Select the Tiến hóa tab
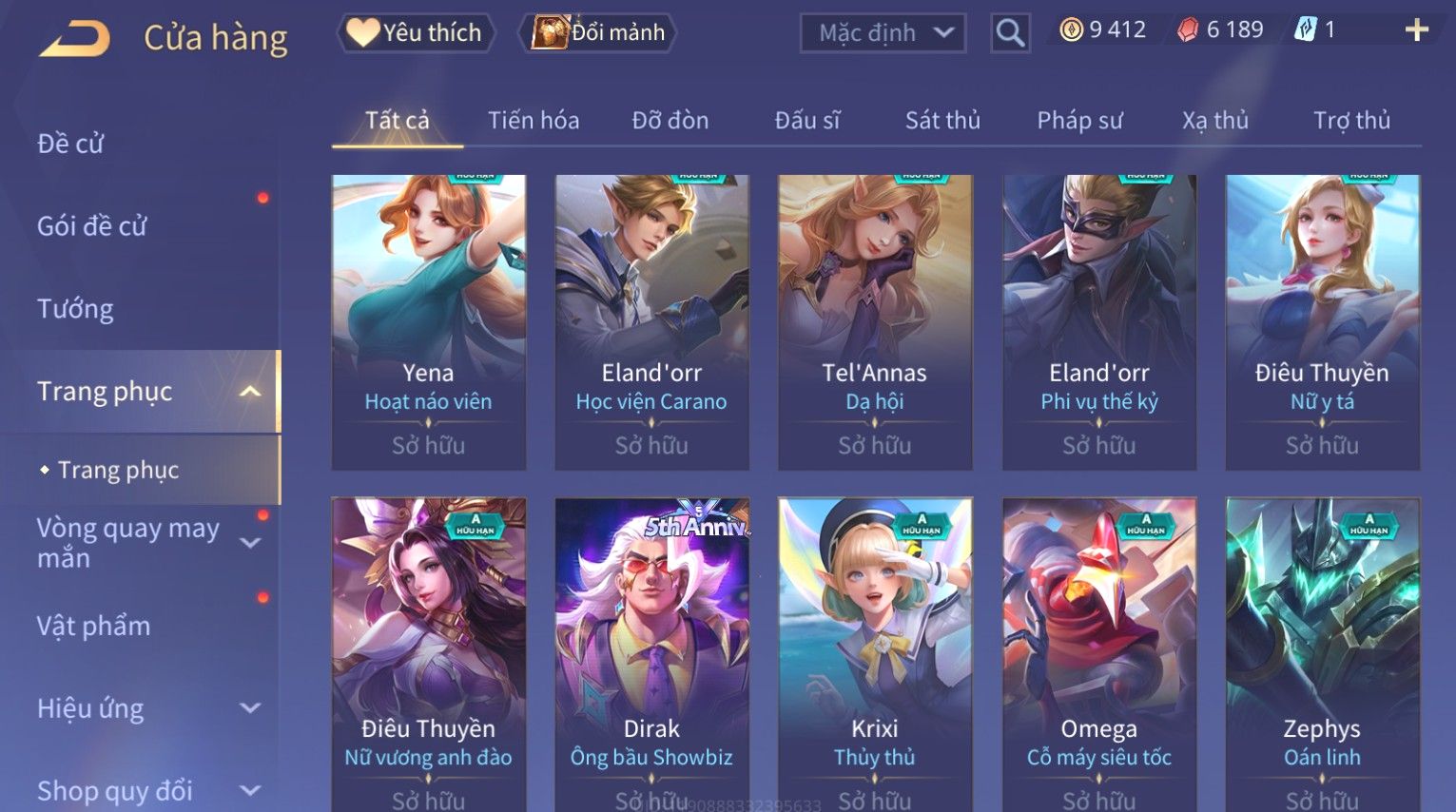The image size is (1456, 812). pyautogui.click(x=534, y=121)
